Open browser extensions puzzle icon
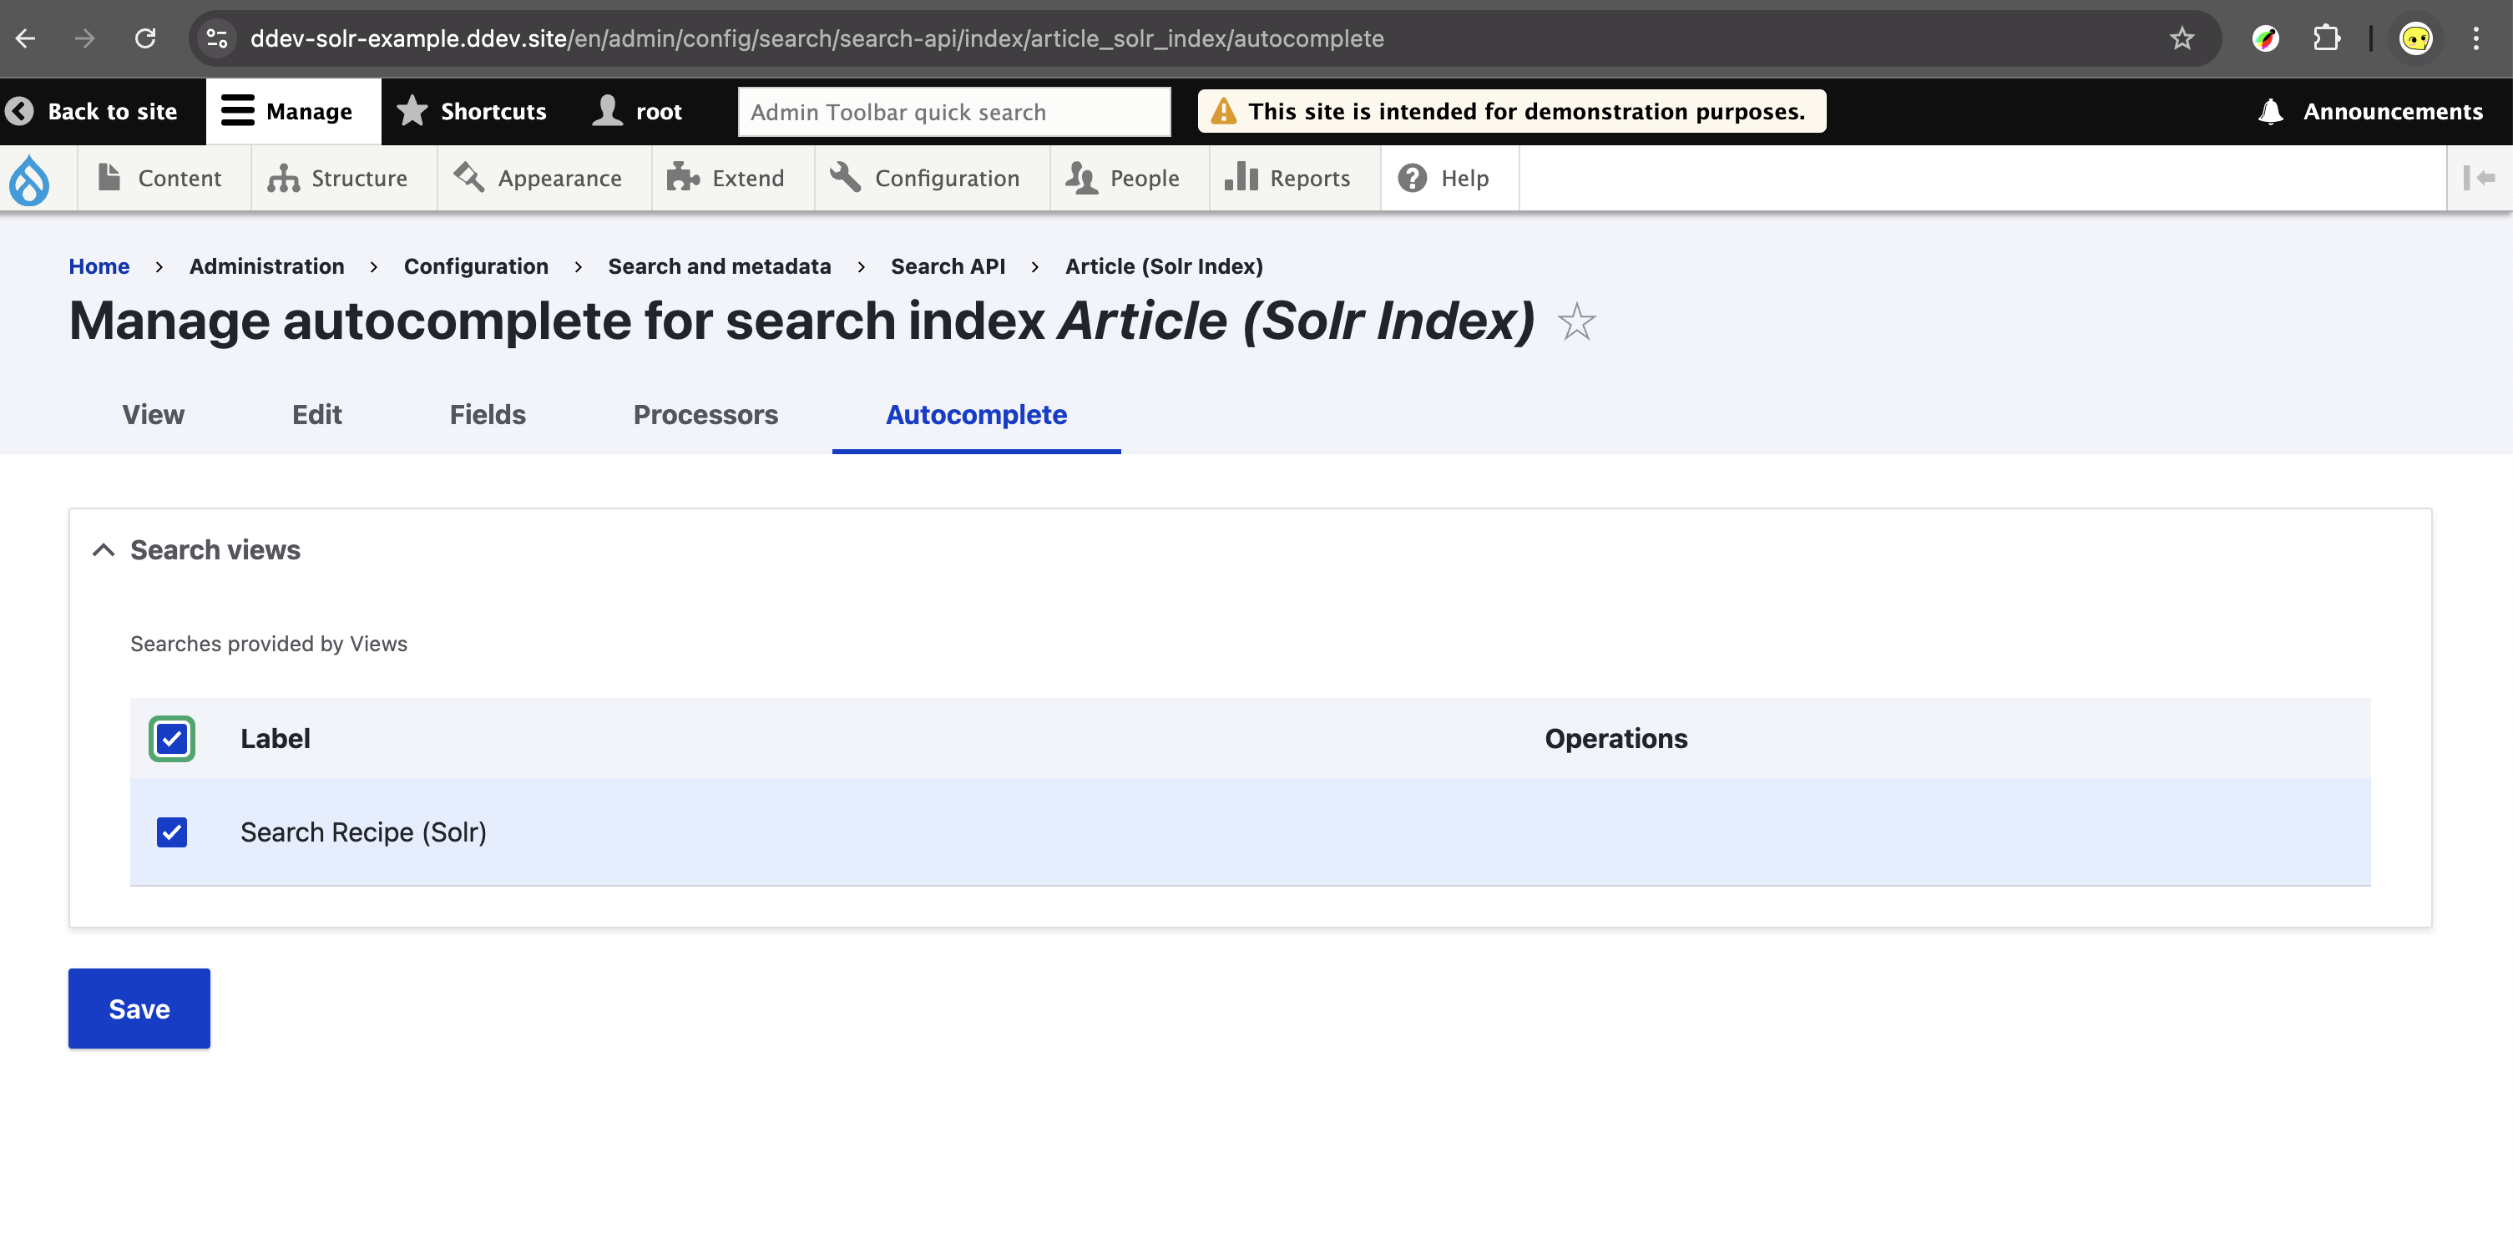The image size is (2513, 1254). (2327, 39)
